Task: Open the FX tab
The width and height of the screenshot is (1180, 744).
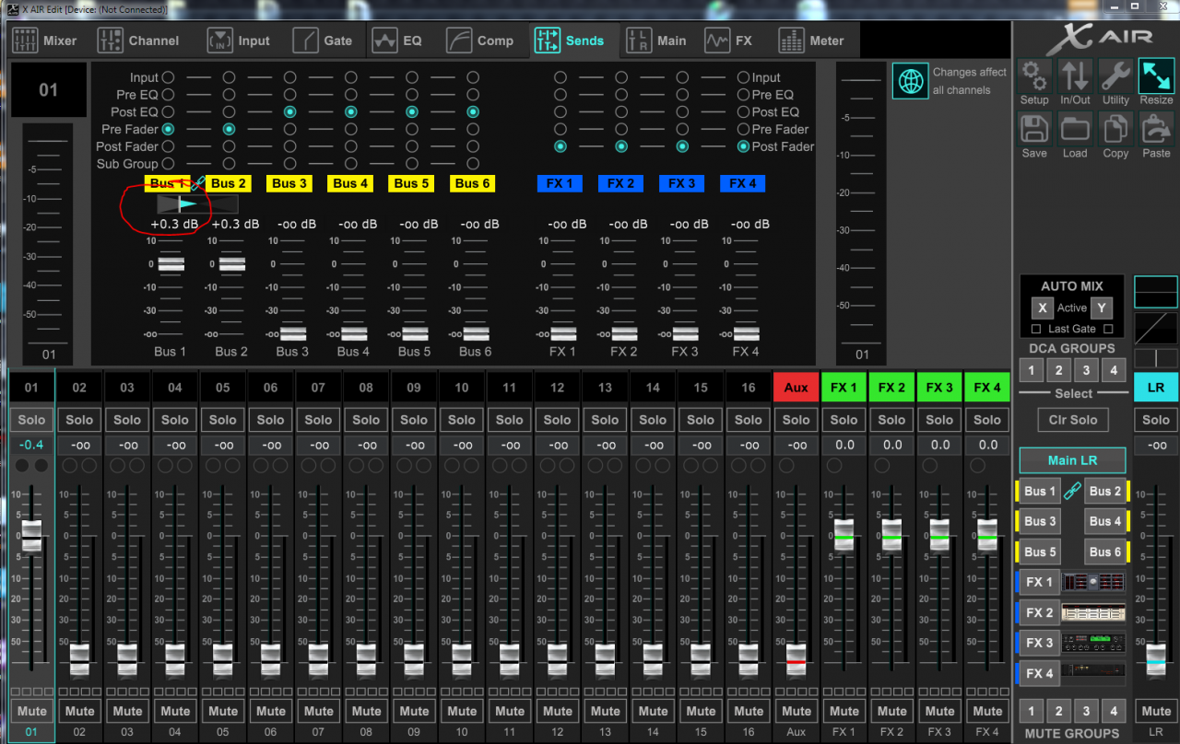Action: [729, 41]
